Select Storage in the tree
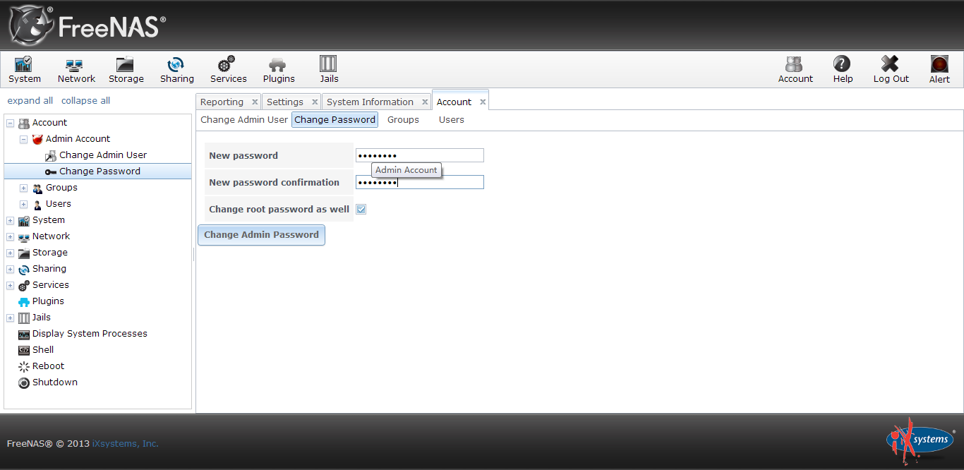 (x=50, y=253)
